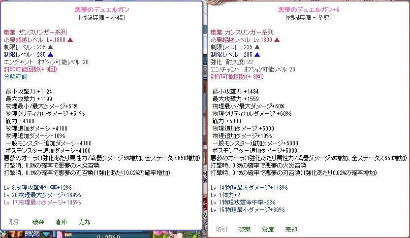Click 物理追加ダメージ +4100 line
410x238 pixels.
coord(36,129)
